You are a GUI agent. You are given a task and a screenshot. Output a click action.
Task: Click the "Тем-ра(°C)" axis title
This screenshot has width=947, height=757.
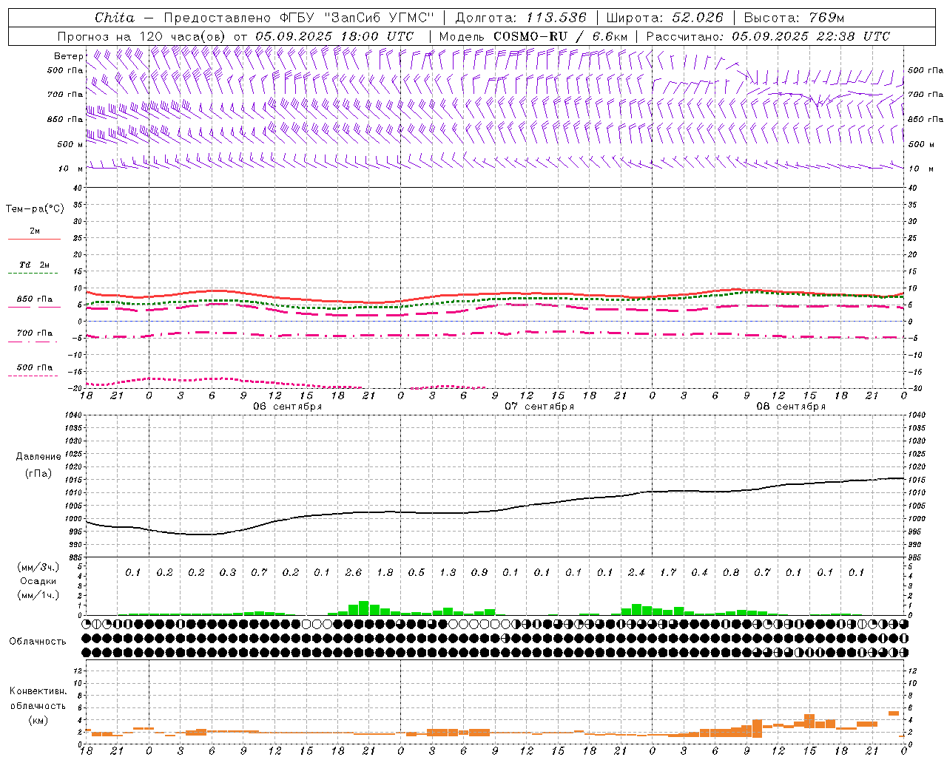(35, 209)
